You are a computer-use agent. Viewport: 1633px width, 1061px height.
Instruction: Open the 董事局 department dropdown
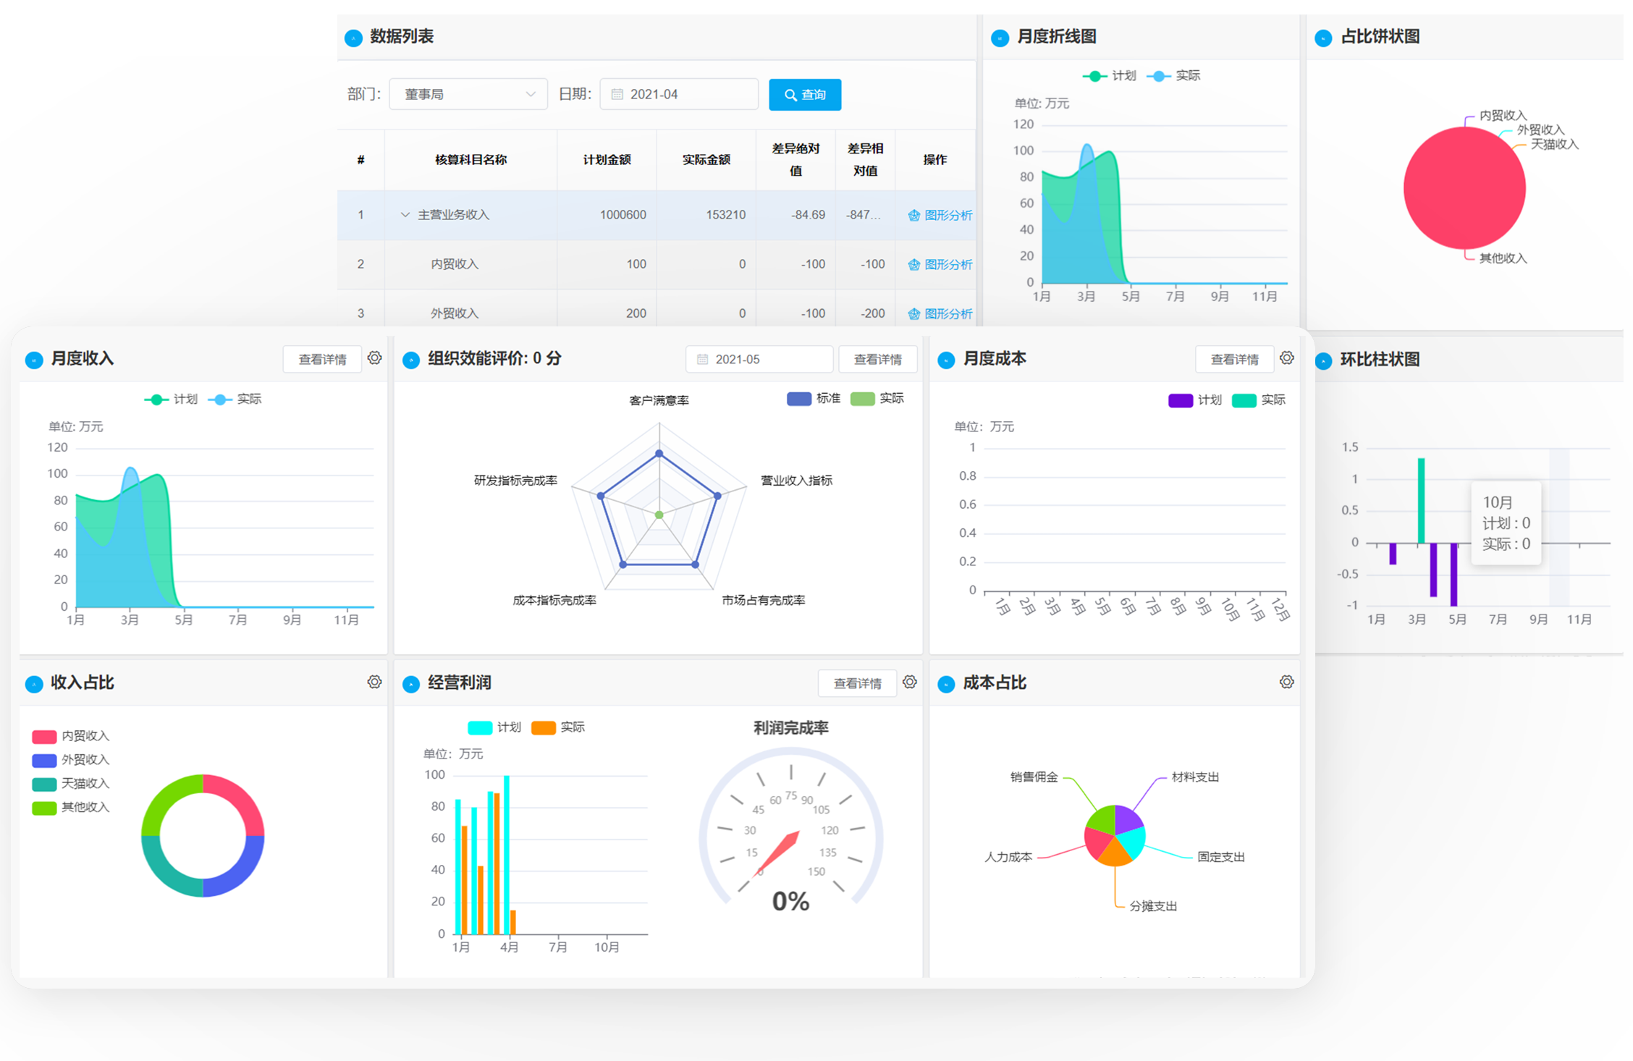tap(468, 94)
